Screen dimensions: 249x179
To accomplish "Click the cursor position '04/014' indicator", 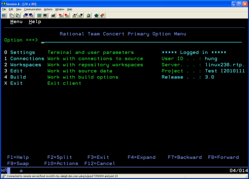I will point(239,171).
